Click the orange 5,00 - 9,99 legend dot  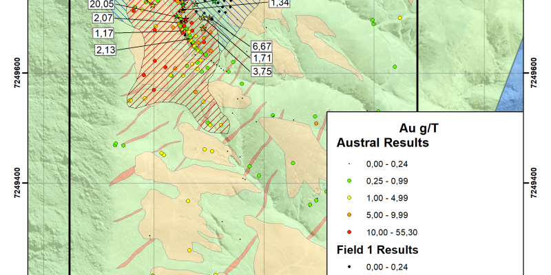349,213
